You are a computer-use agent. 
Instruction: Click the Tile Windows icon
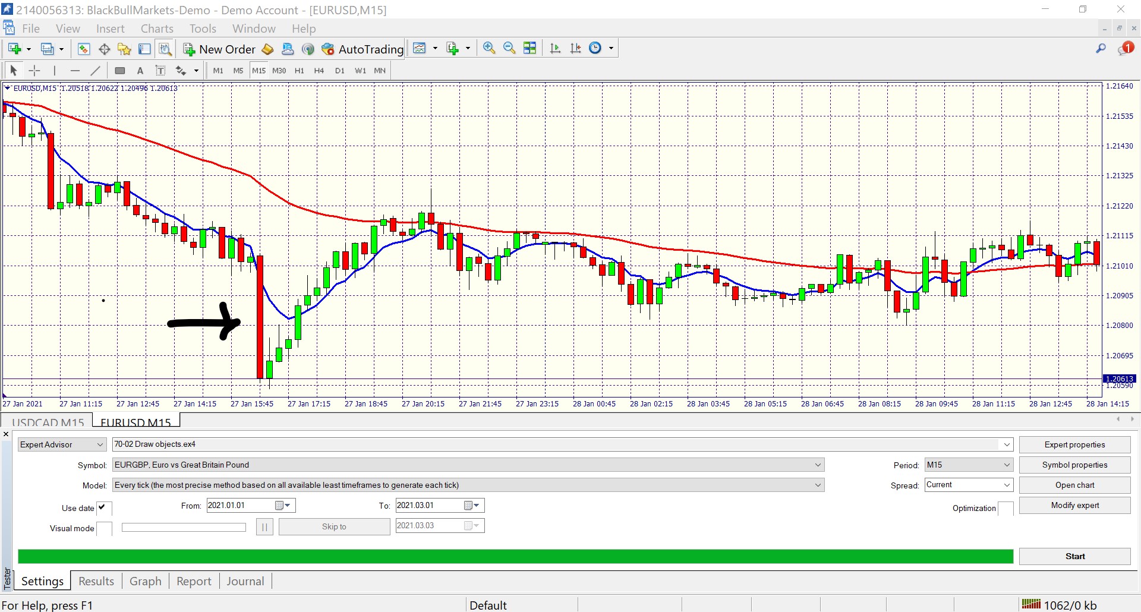[530, 49]
